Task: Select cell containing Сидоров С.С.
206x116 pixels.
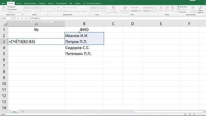Action: pos(84,48)
